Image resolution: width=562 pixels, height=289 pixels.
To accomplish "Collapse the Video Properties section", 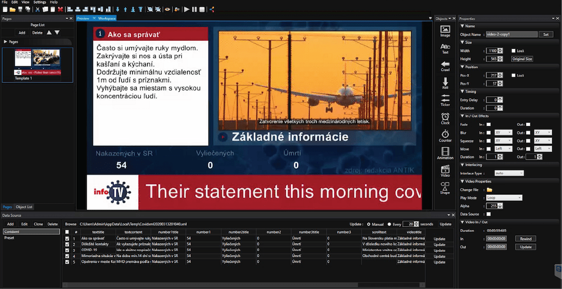I will tap(462, 181).
